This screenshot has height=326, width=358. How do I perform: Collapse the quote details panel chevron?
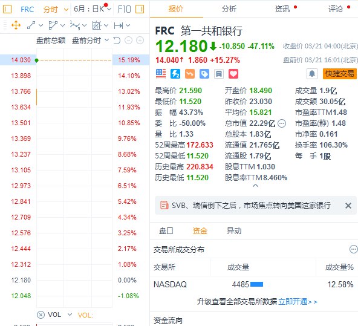point(255,186)
